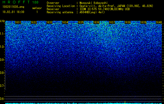Click the 1636 time marker
This screenshot has width=164, height=104.
click(x=96, y=22)
